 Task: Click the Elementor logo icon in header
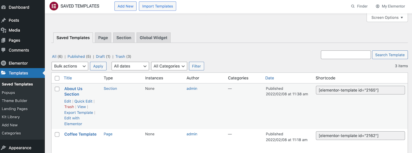(54, 6)
